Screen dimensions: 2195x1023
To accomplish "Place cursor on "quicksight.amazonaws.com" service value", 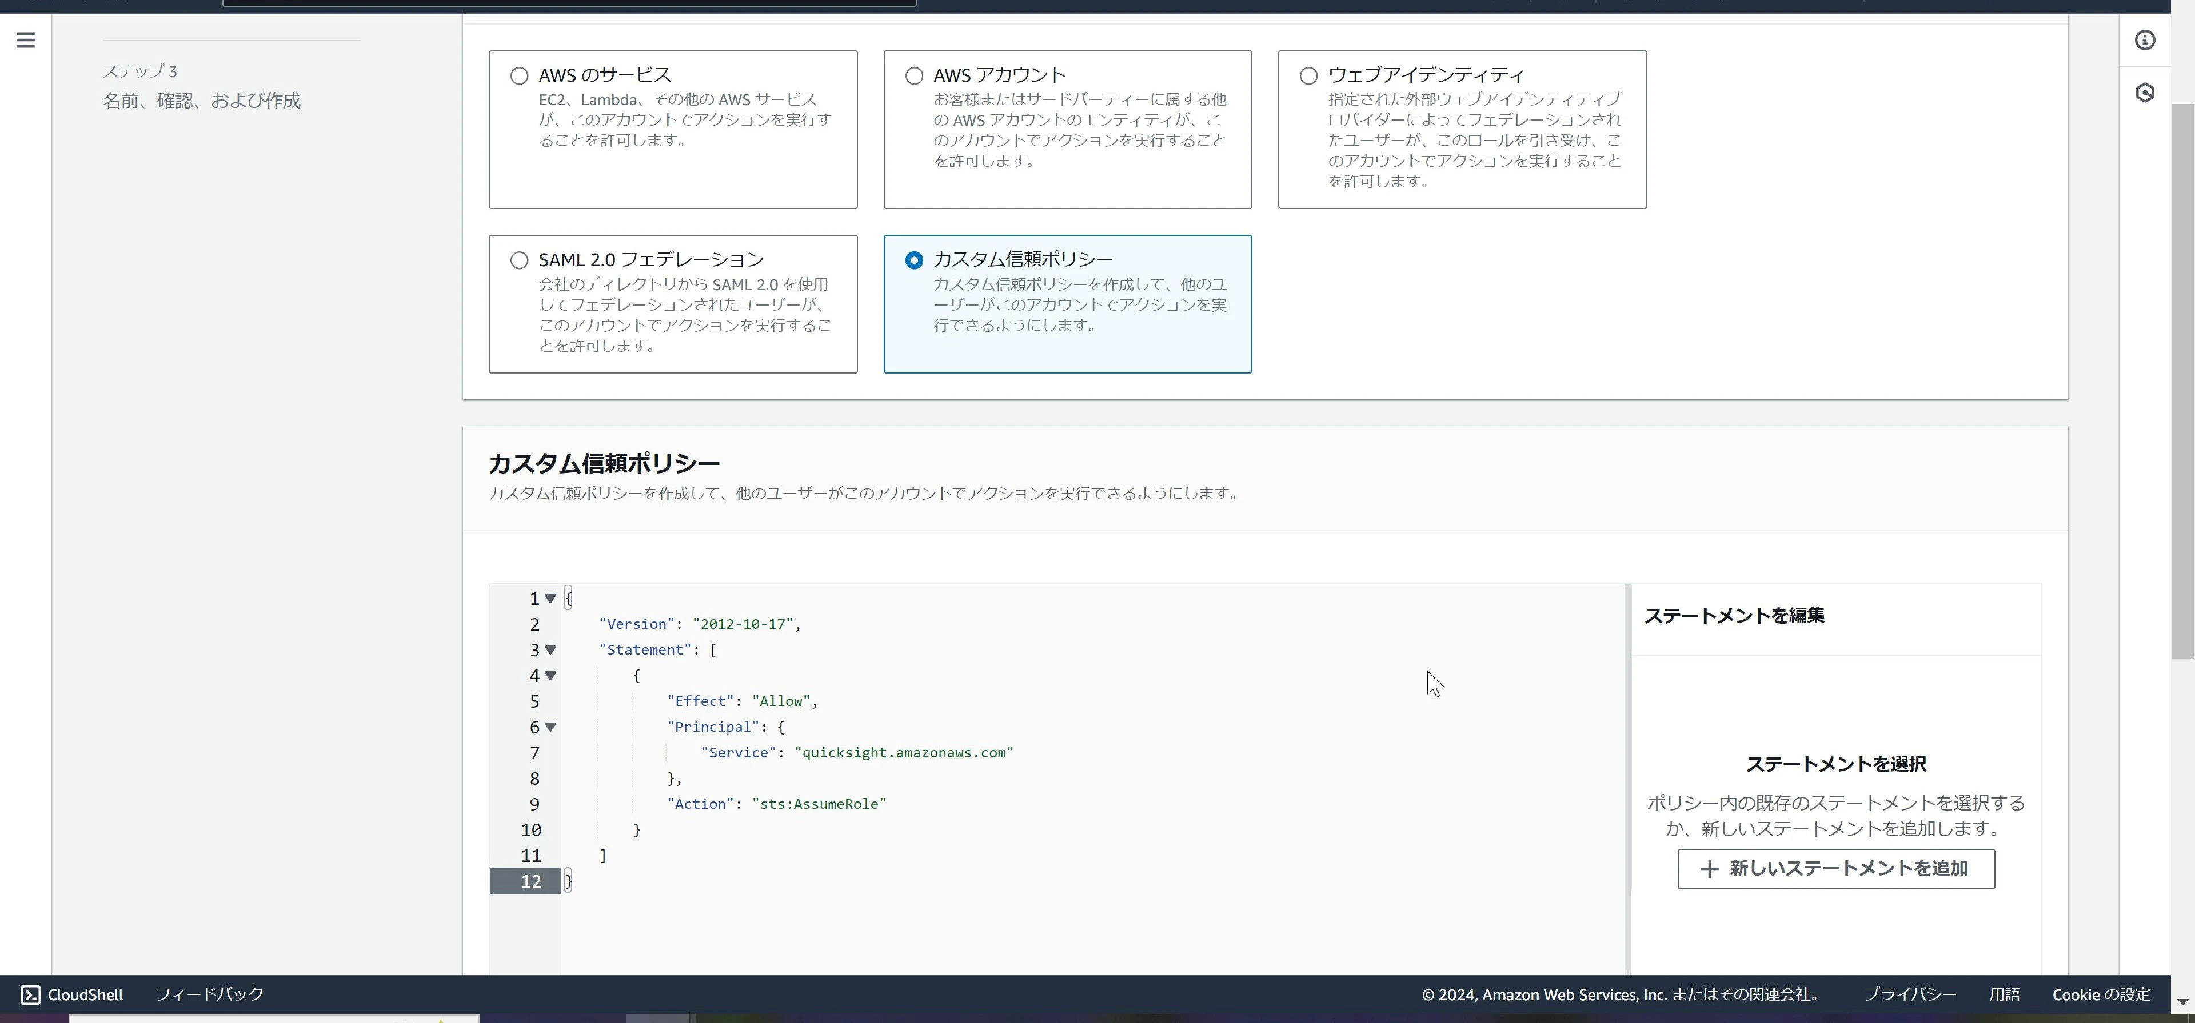I will coord(903,753).
